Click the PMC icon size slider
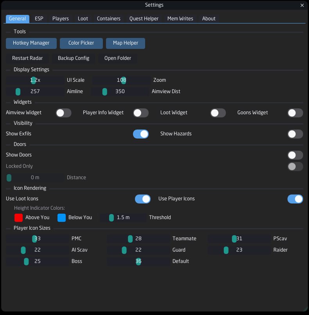This screenshot has height=315, width=309. 37,239
